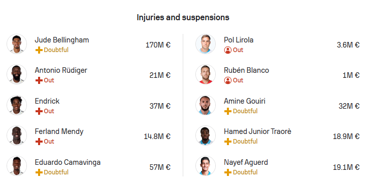Open the Endrick player name link
This screenshot has height=182, width=366.
tap(47, 101)
